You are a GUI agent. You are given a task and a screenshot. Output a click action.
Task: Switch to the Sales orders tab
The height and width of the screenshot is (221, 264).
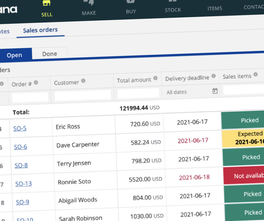40,30
